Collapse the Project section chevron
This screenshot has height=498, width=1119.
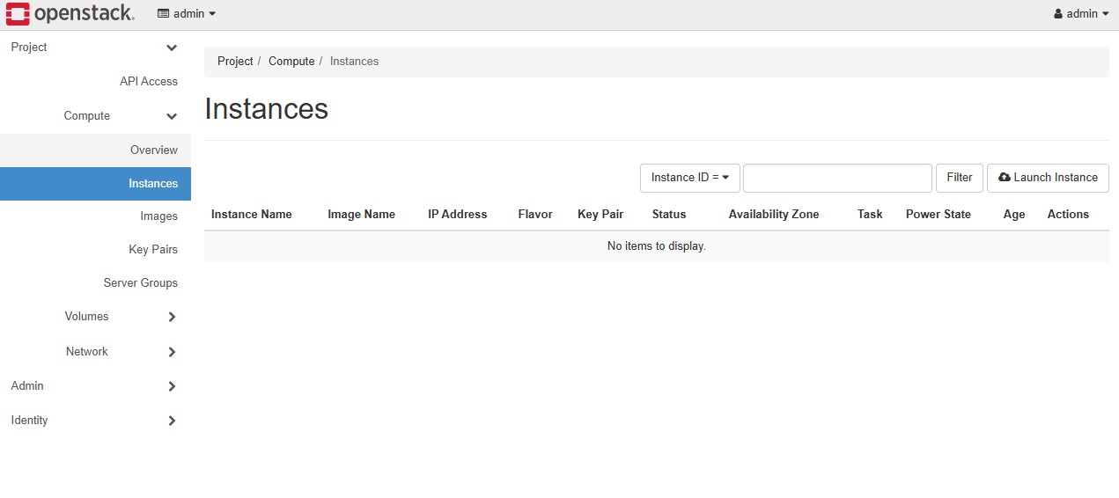(x=172, y=48)
